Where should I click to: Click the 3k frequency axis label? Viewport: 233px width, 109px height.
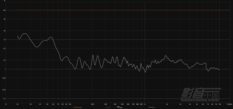[x=181, y=104]
